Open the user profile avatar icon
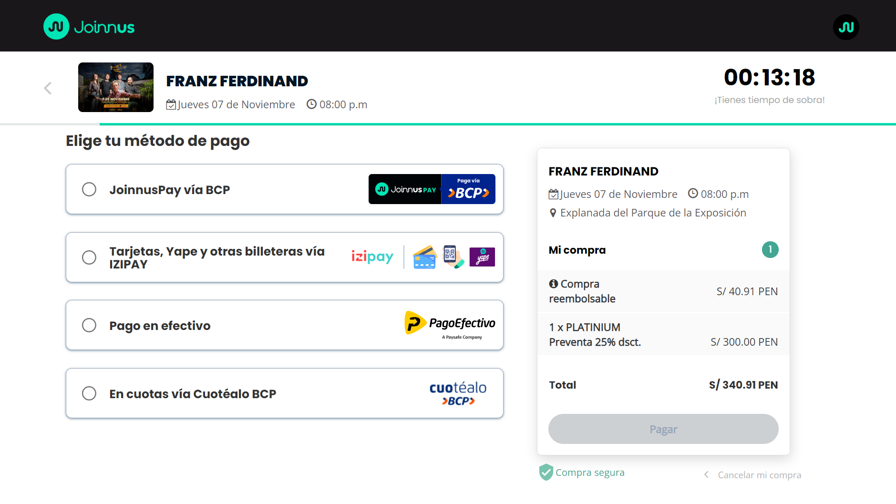 click(846, 27)
